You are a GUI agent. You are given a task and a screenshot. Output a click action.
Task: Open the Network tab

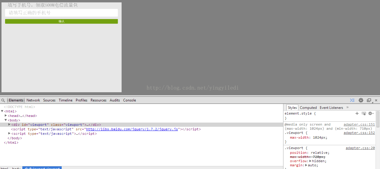click(33, 100)
